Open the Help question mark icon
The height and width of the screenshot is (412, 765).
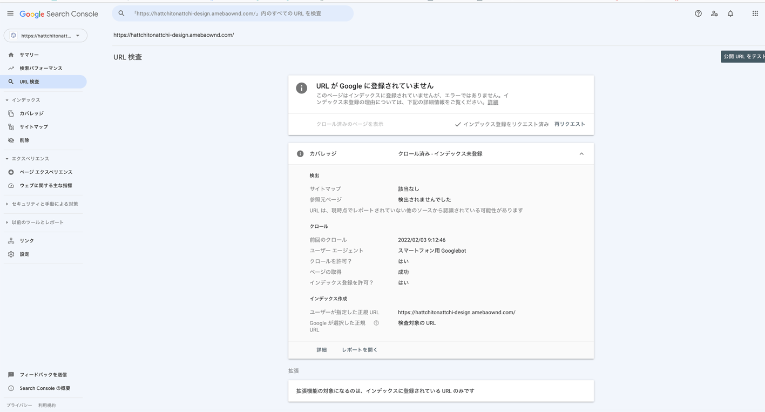point(698,13)
